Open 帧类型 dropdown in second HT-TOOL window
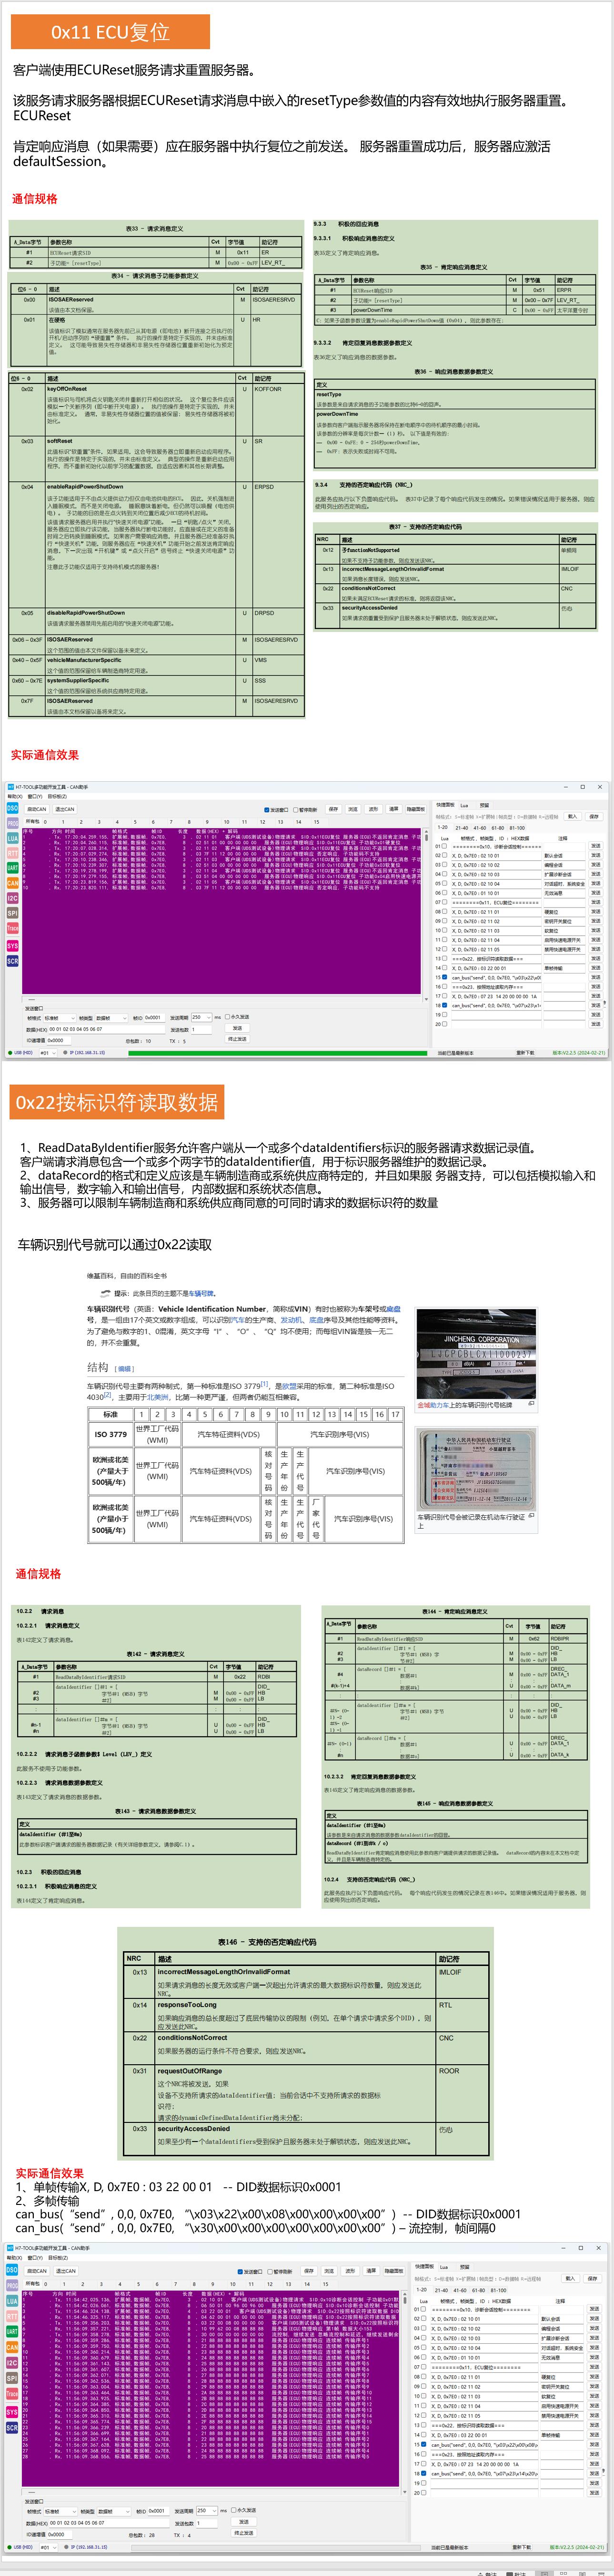 114,2512
